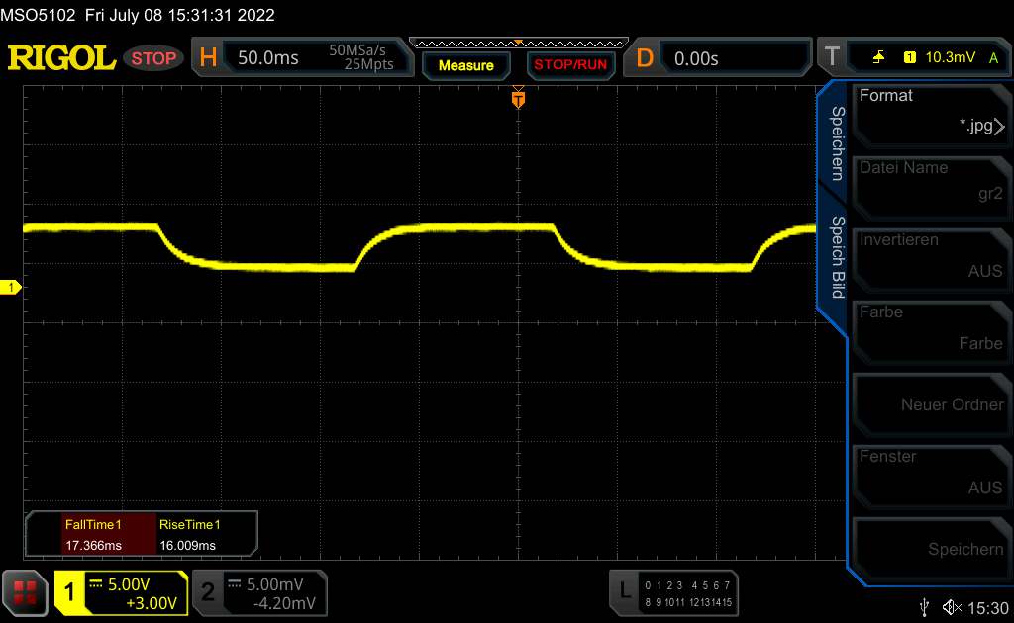1014x623 pixels.
Task: Open the horizontal timebase H icon
Action: click(x=208, y=58)
